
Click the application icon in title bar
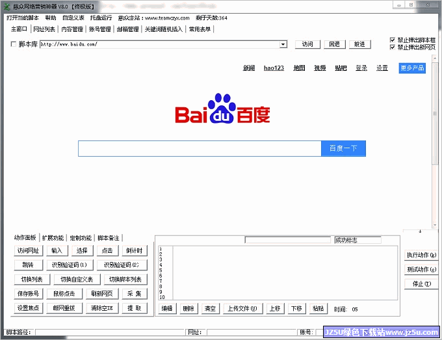(x=7, y=7)
